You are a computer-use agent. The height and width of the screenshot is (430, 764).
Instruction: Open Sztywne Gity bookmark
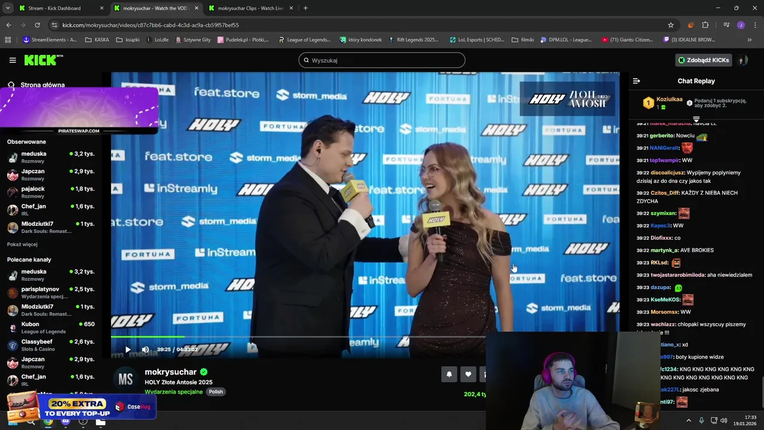tap(193, 40)
